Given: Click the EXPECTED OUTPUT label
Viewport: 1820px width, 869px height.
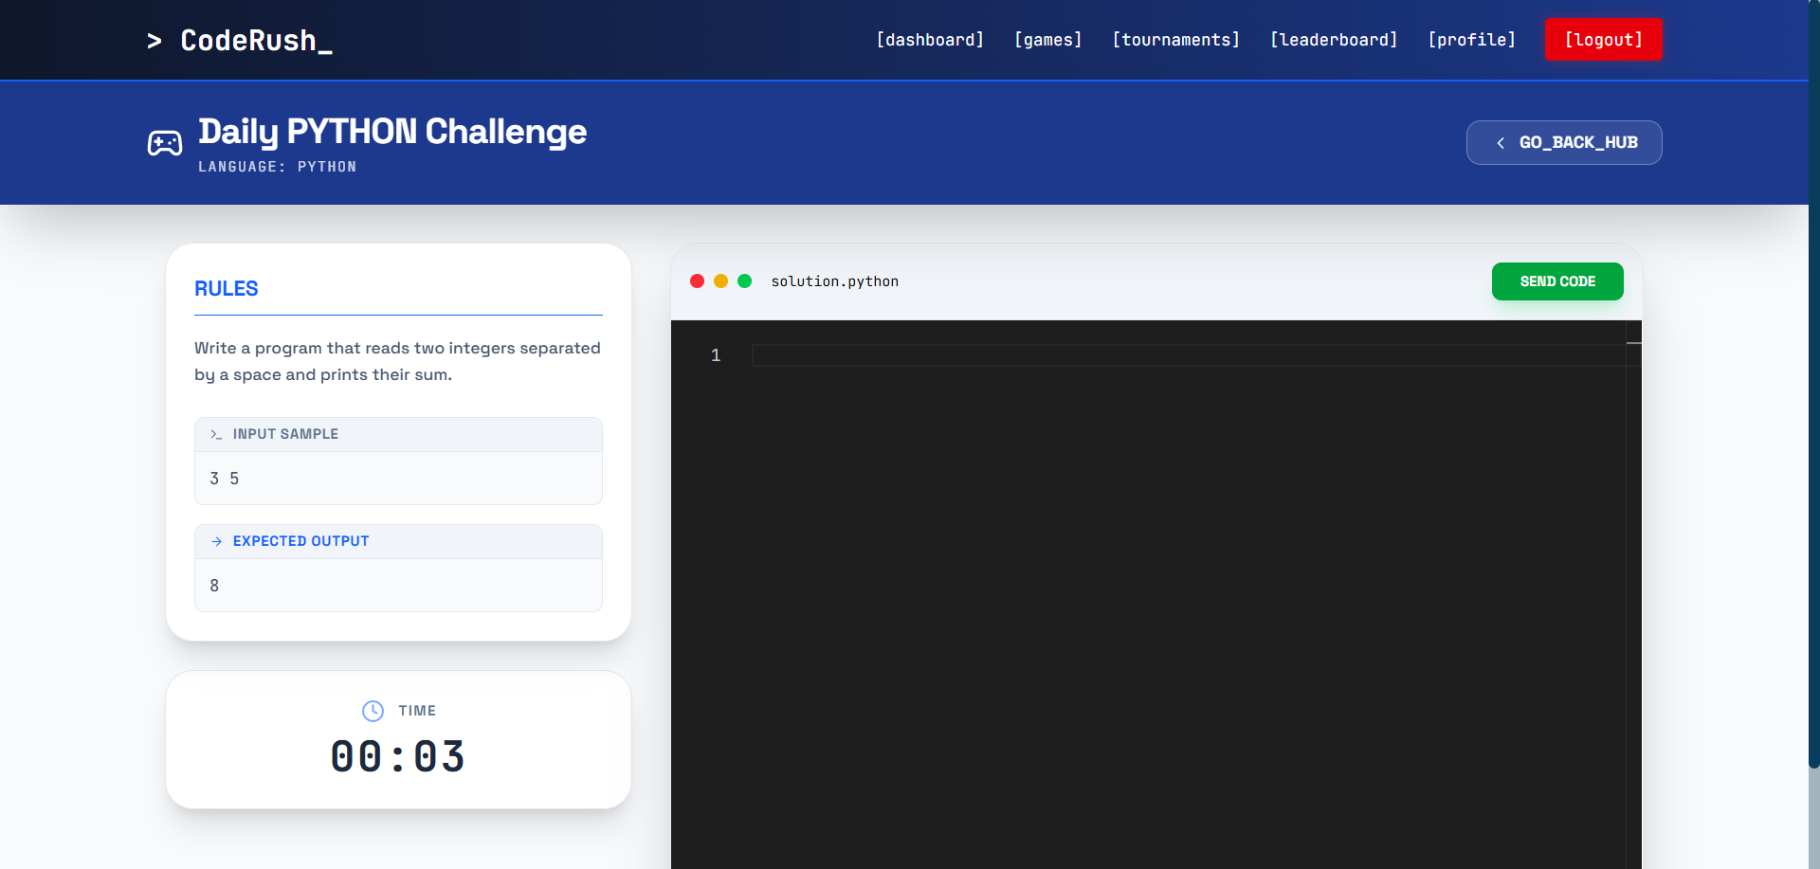Looking at the screenshot, I should [x=300, y=541].
